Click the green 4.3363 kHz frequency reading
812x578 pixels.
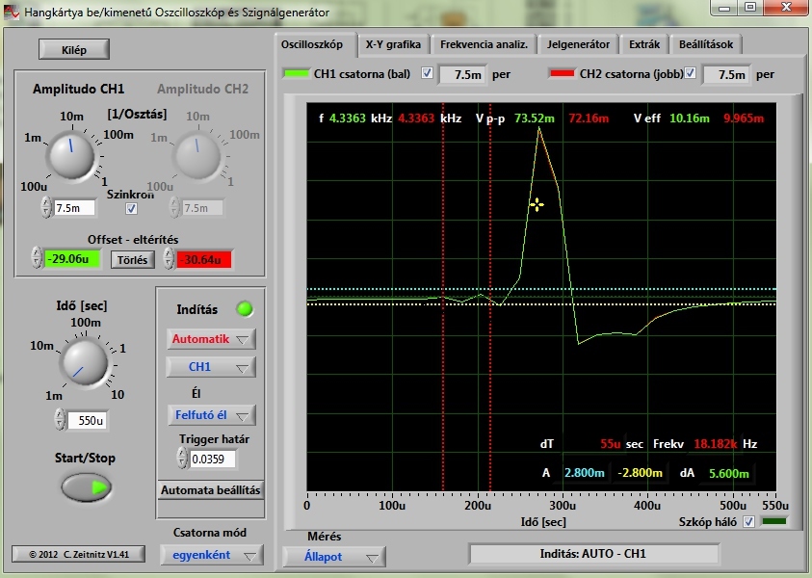[348, 118]
